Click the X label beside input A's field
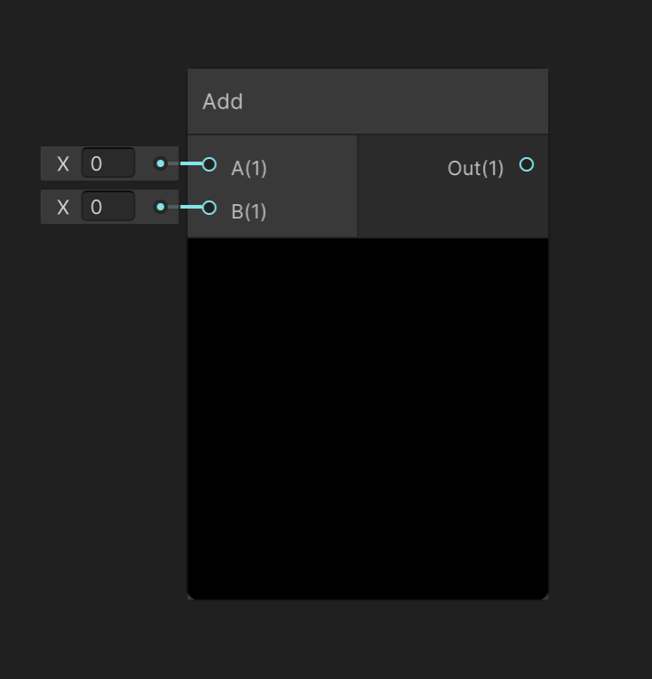This screenshot has width=652, height=679. pos(63,163)
